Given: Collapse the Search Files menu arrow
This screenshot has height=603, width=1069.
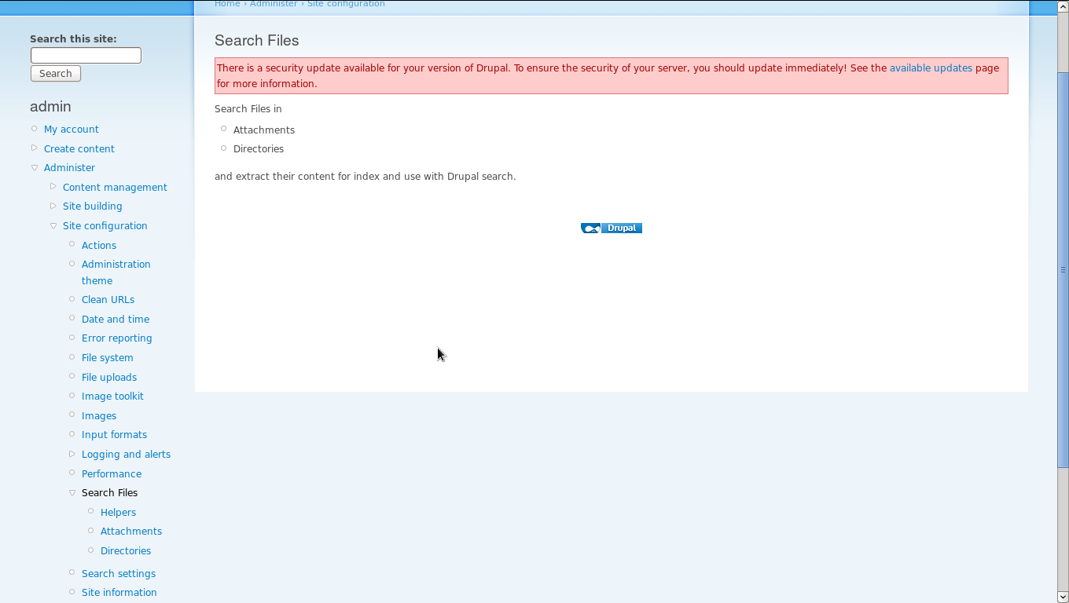Looking at the screenshot, I should pyautogui.click(x=72, y=493).
